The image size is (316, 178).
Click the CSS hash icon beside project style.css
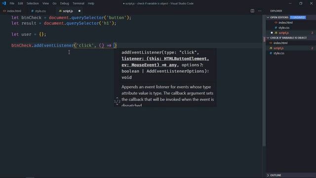coord(271,53)
